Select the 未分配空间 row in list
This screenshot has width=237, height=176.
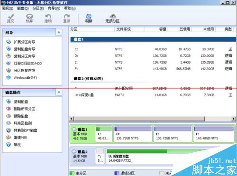(153, 88)
